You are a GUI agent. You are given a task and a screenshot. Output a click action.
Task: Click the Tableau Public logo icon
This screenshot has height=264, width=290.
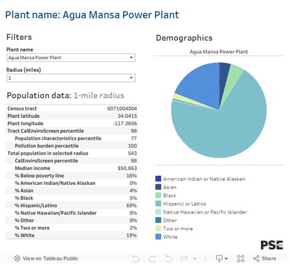(17, 258)
